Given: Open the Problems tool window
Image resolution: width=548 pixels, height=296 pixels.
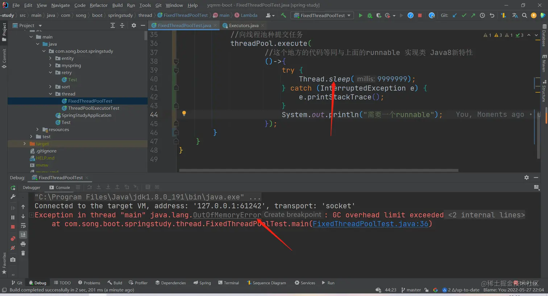Looking at the screenshot, I should click(x=89, y=283).
